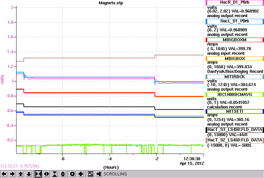Click the '(Hours)' x-axis label

[111, 167]
